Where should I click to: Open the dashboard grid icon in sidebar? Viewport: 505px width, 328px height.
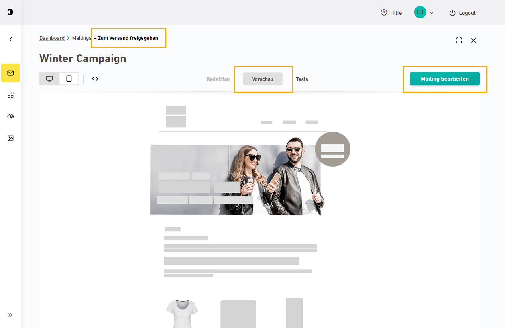click(x=10, y=95)
